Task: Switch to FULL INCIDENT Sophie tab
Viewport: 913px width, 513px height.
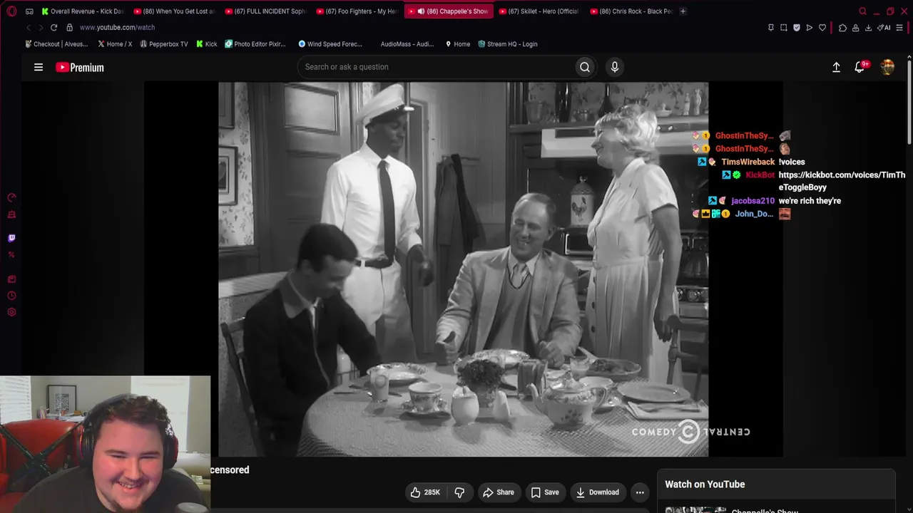Action: pos(265,11)
